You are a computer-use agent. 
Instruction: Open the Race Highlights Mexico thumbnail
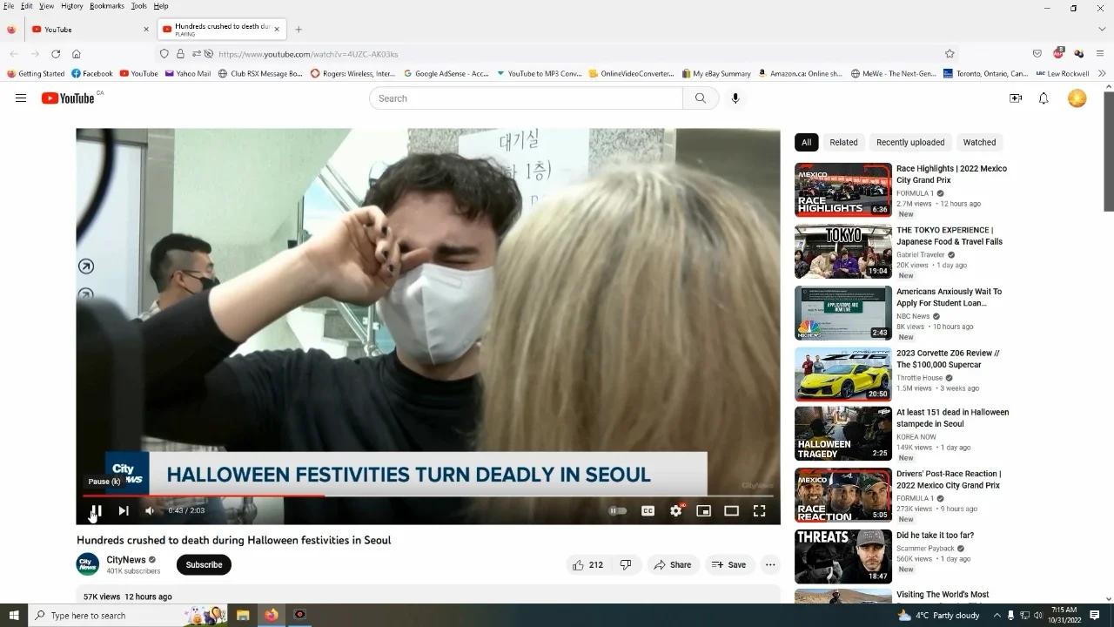point(843,190)
